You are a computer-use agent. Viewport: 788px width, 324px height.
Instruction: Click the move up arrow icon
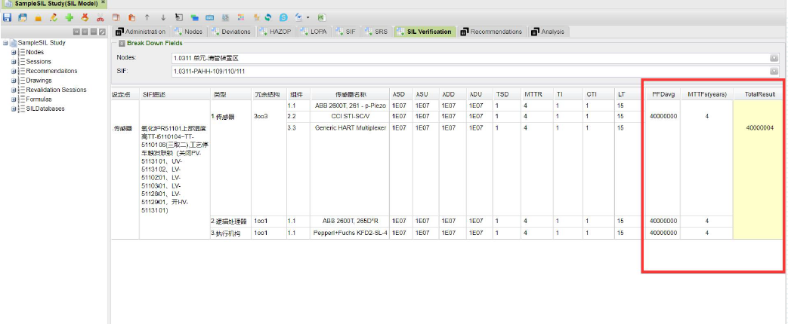147,17
